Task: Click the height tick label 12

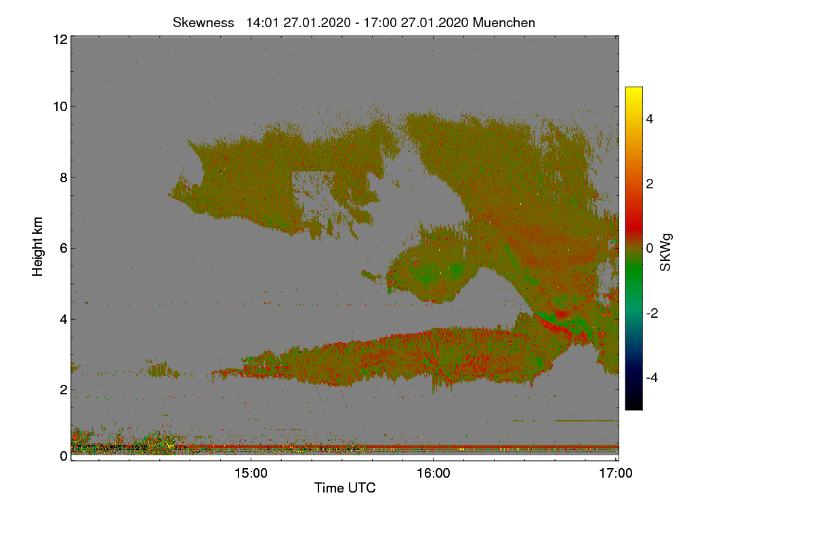Action: click(60, 39)
